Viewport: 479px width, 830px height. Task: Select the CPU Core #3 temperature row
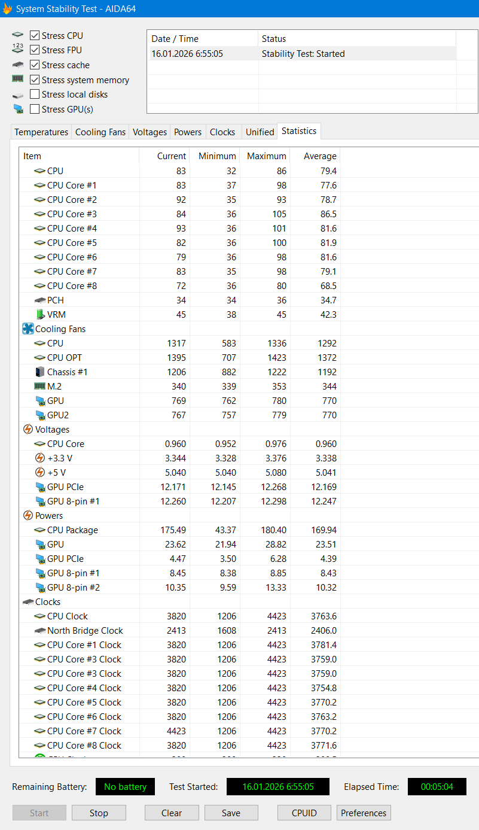180,214
